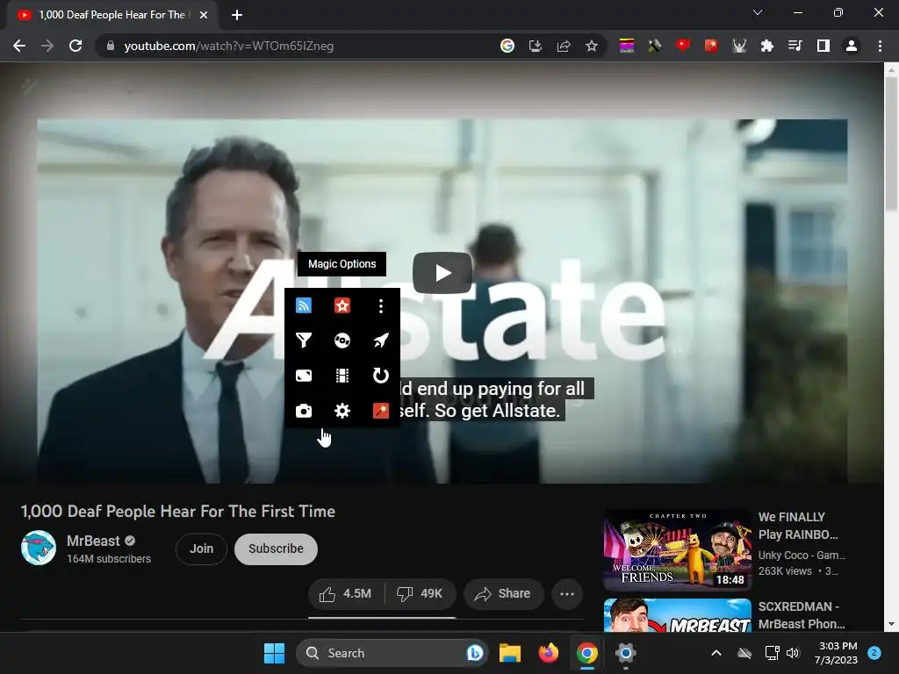The width and height of the screenshot is (899, 674).
Task: Close the YouTube tab
Action: coord(204,16)
